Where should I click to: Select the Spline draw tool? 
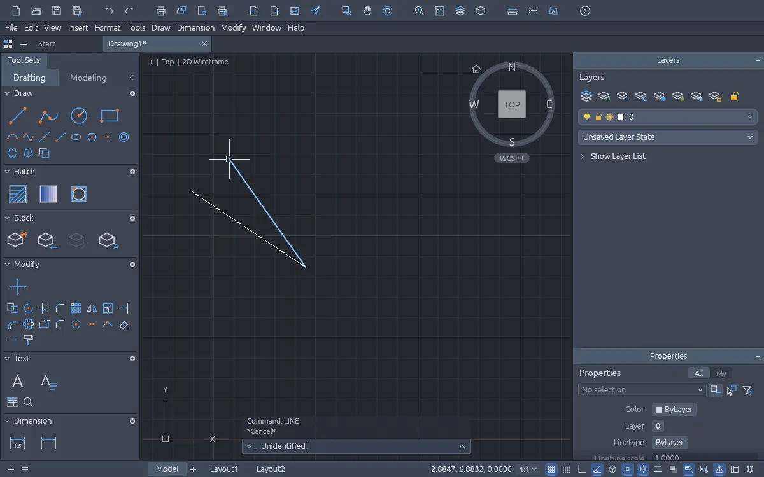pos(28,137)
